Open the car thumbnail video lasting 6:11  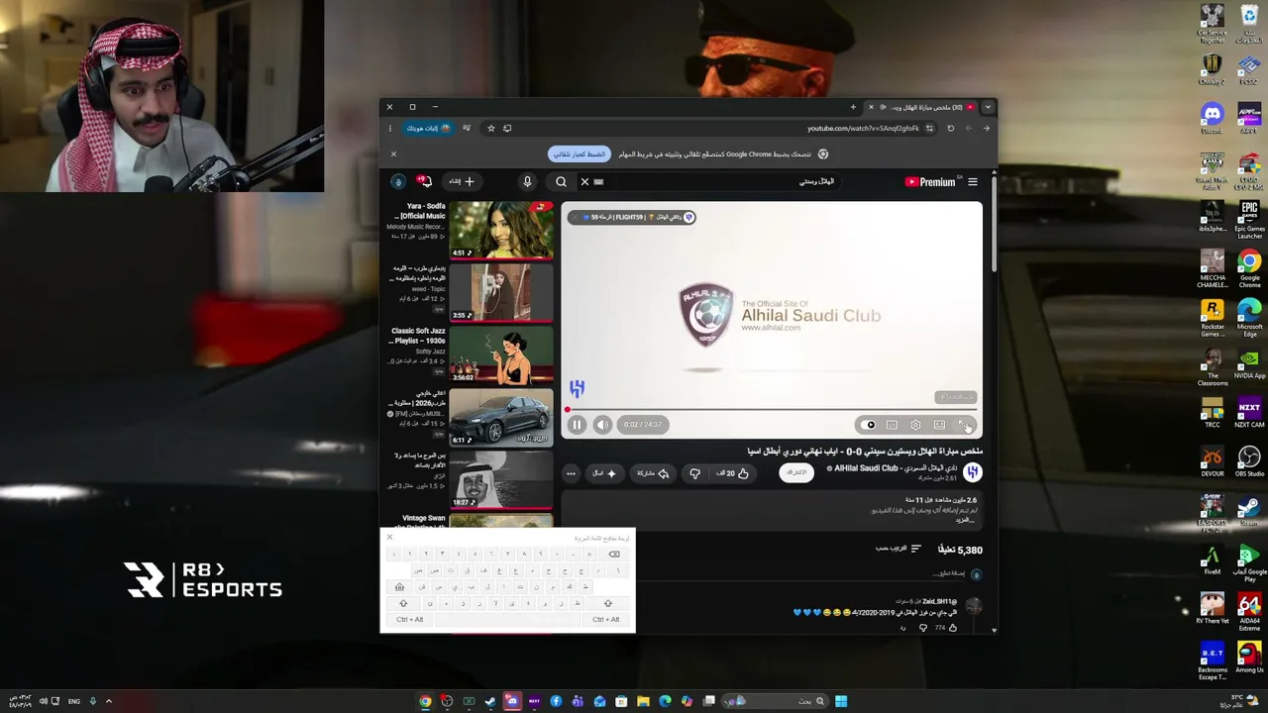coord(501,417)
